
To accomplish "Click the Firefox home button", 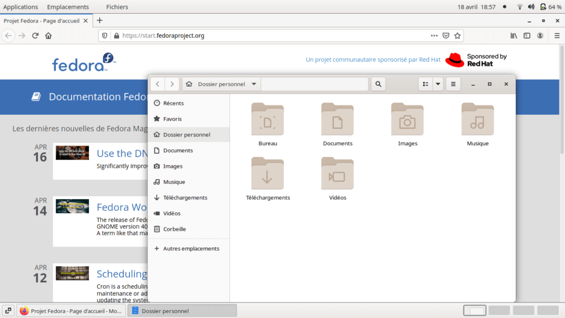I will point(49,36).
